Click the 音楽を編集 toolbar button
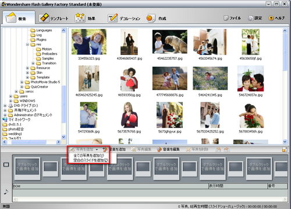The width and height of the screenshot is (291, 209). tap(168, 149)
